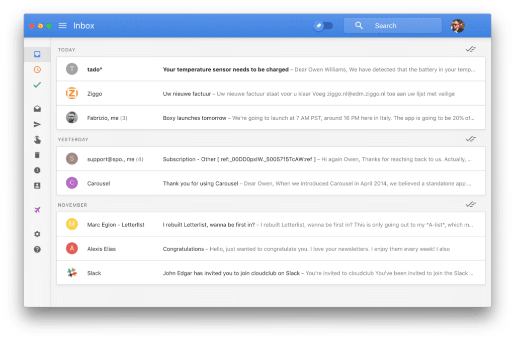Screen dimensions: 515x341
Task: Open the Done checkmark icon
Action: click(37, 85)
